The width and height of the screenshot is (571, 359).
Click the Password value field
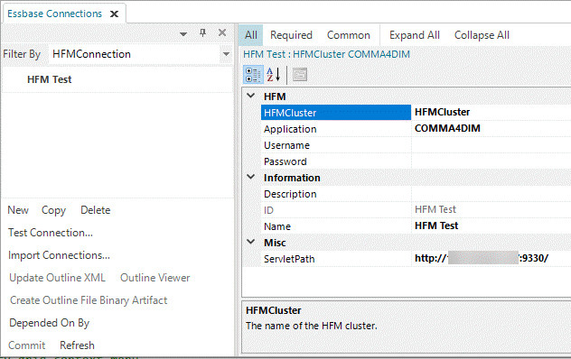pos(491,161)
